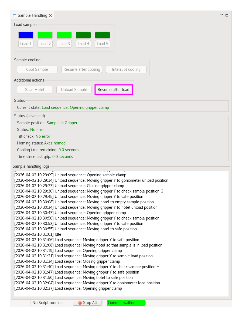Click the red Stop All icon
The image size is (242, 317).
(80, 303)
